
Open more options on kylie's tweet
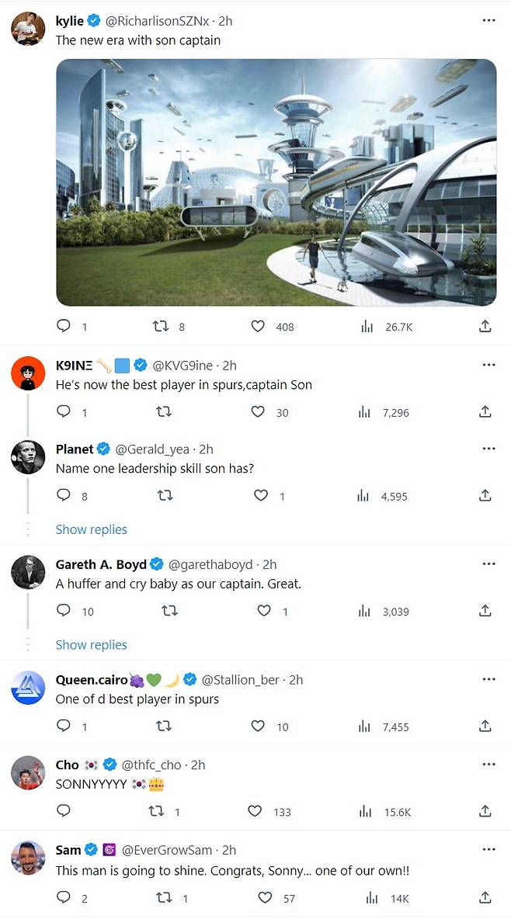click(488, 20)
